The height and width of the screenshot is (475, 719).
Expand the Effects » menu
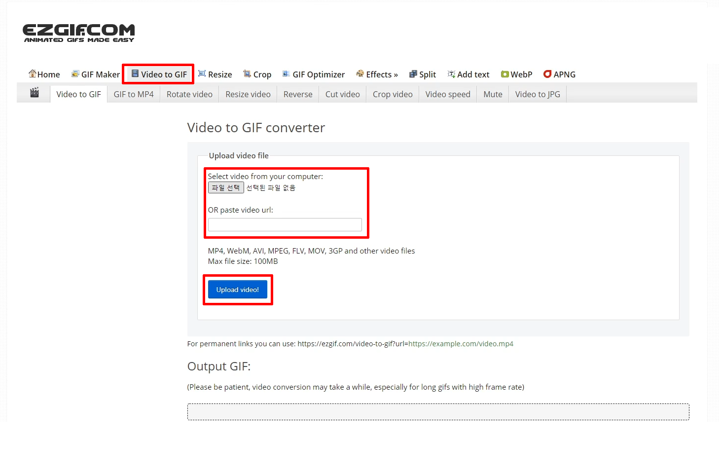point(377,74)
